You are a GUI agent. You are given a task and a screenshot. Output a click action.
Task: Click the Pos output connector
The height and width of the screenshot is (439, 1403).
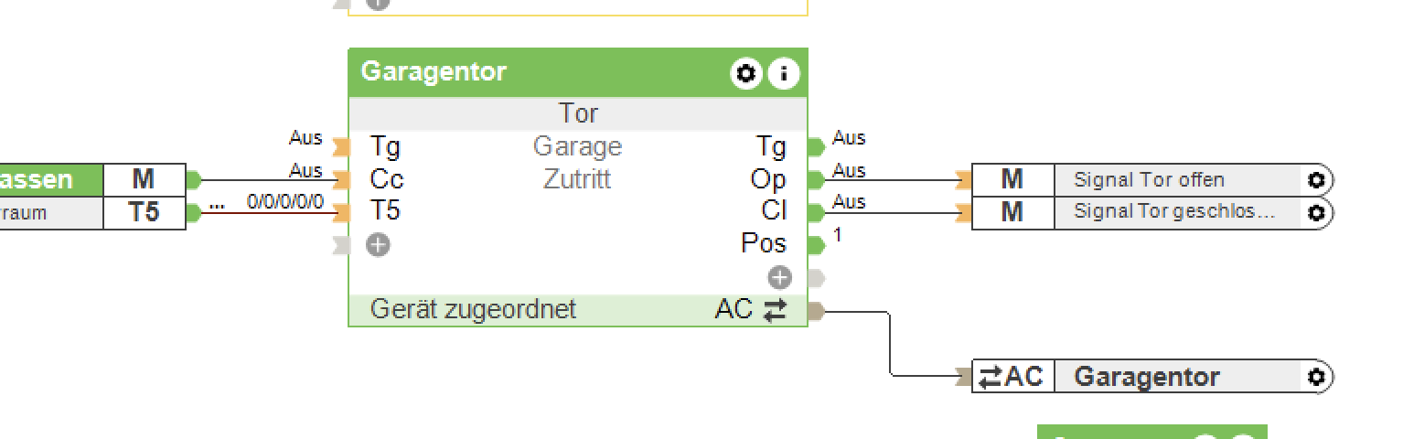click(816, 244)
